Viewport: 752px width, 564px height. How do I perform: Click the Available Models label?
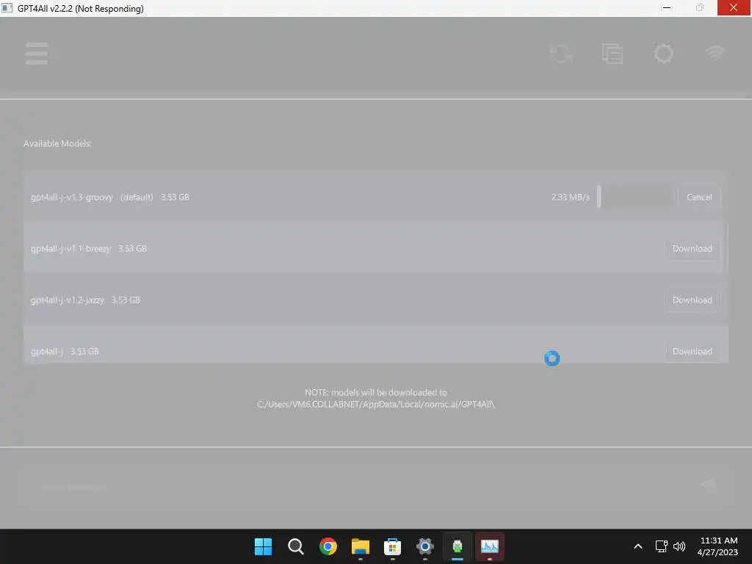tap(57, 143)
